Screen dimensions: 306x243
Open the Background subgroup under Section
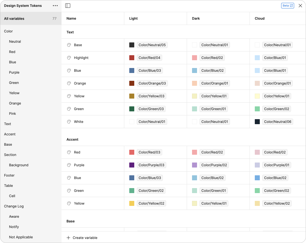click(x=19, y=165)
